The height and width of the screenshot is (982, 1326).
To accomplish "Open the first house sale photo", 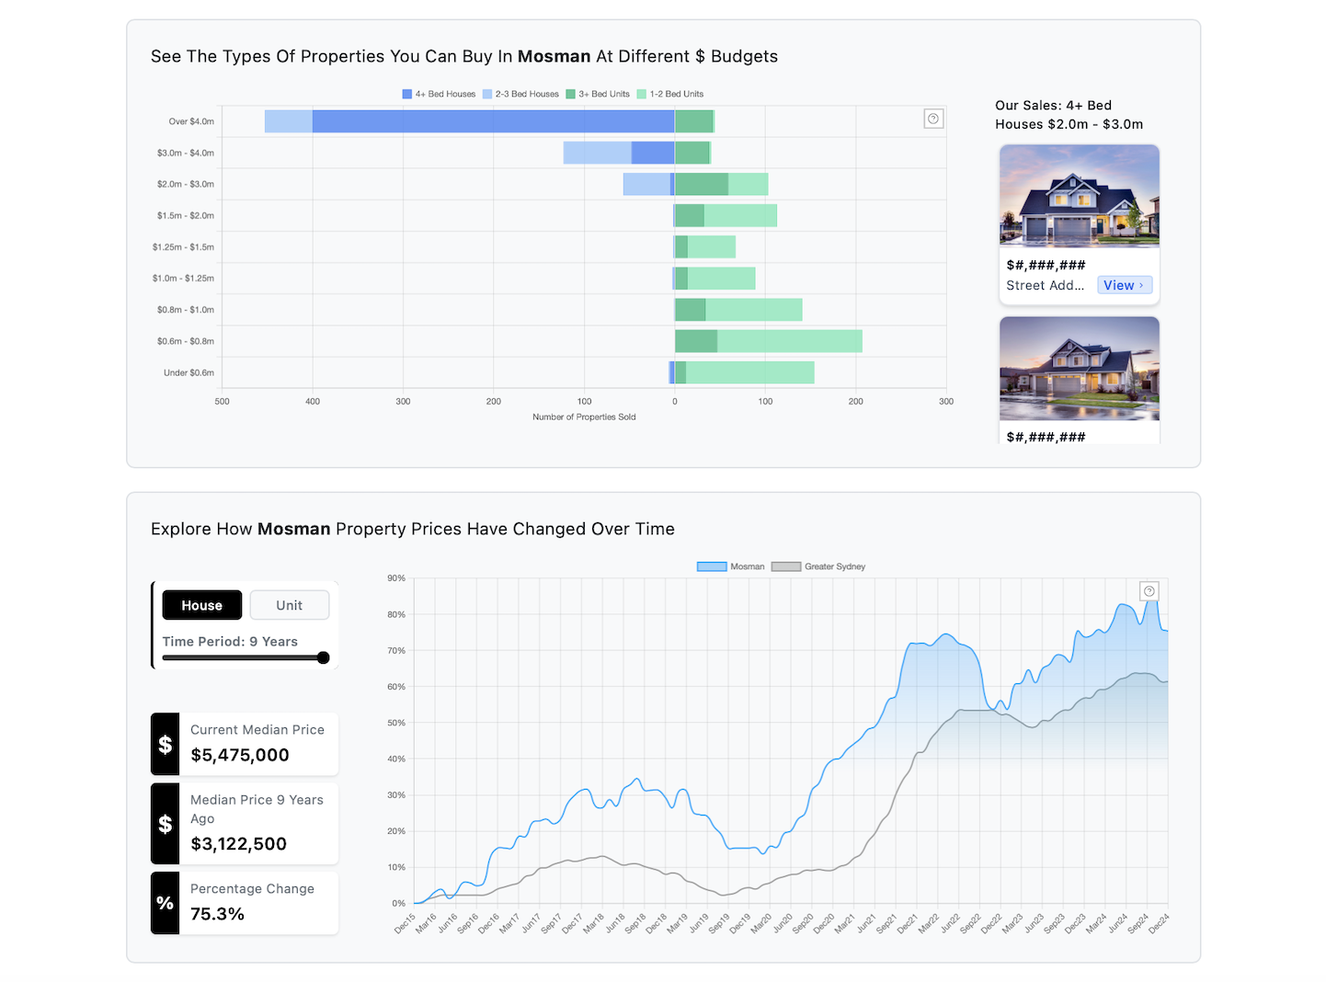I will pyautogui.click(x=1079, y=196).
